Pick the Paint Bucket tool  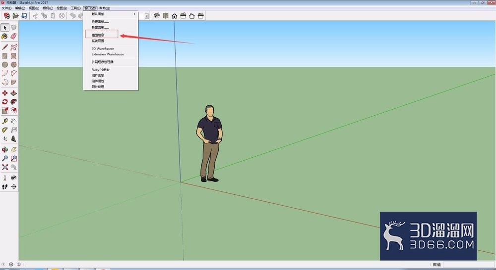point(5,36)
